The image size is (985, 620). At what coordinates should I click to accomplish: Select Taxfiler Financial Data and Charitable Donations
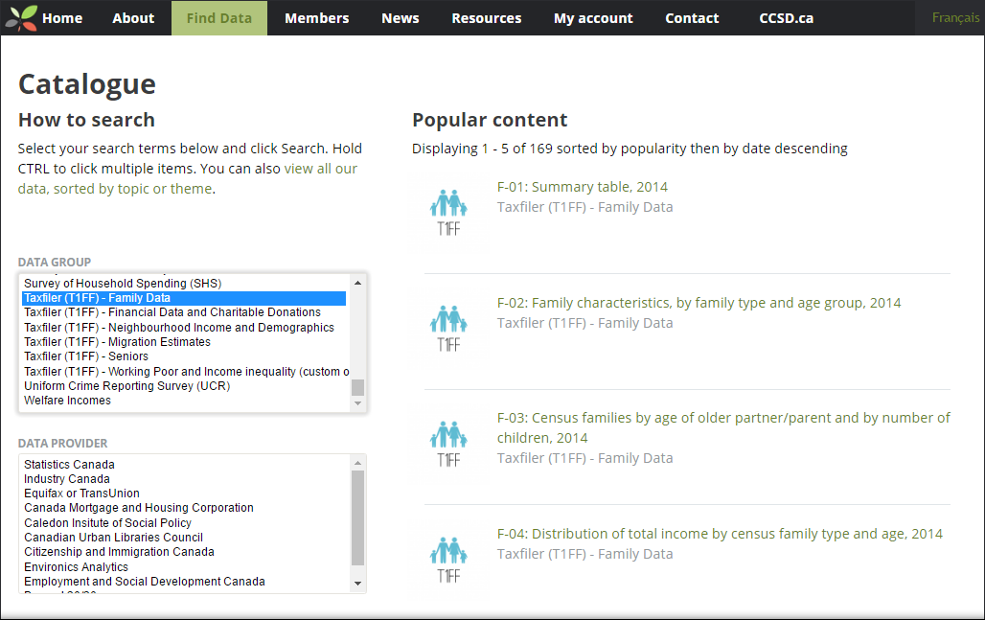(x=184, y=312)
